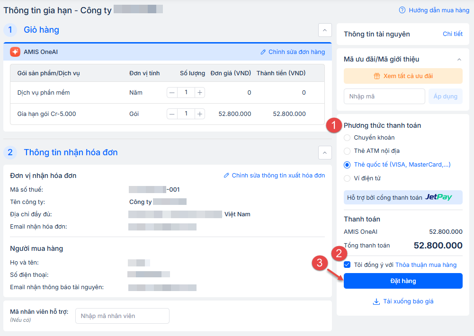Click the AMIS OneAI sparkle logo icon
The image size is (474, 336).
(x=15, y=52)
